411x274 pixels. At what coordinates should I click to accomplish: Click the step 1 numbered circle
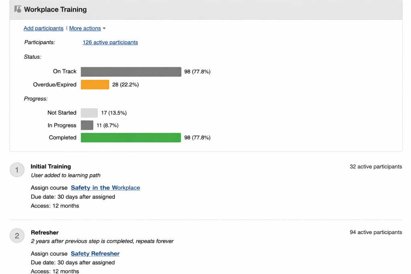click(x=17, y=170)
